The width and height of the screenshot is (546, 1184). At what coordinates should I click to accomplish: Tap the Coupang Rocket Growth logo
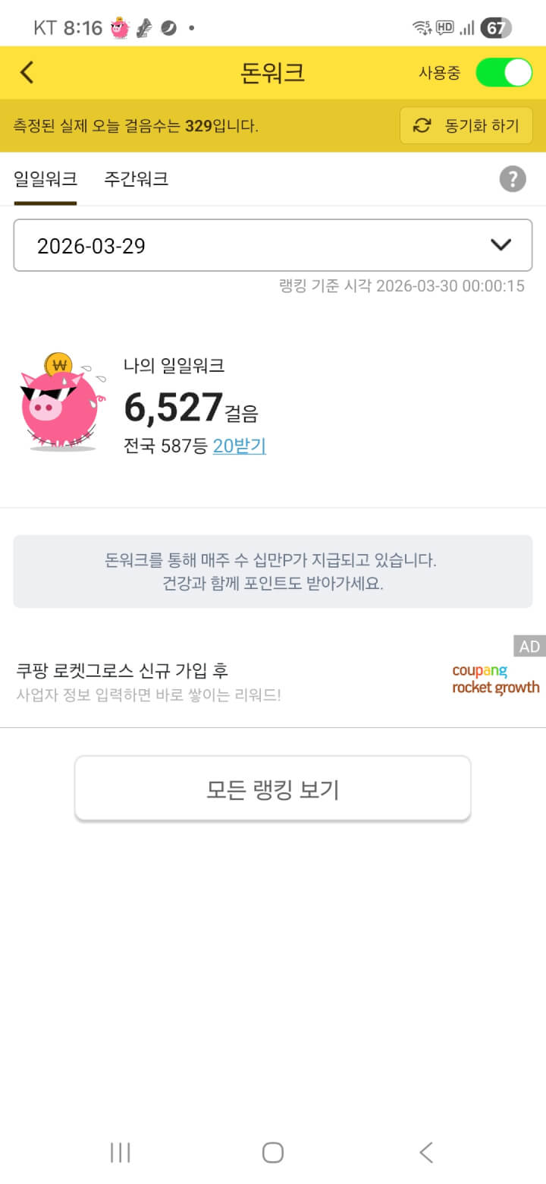coord(495,679)
